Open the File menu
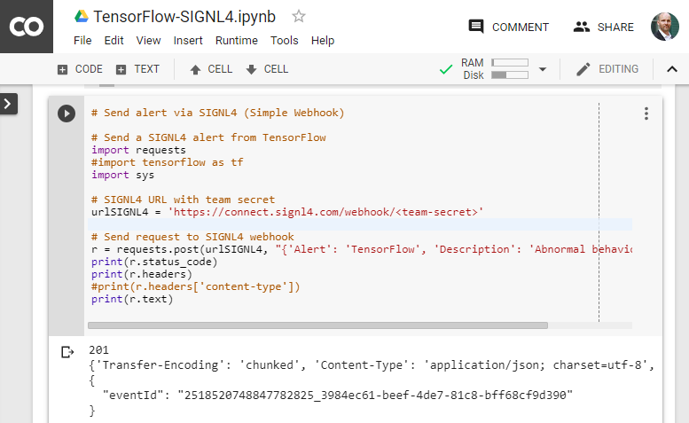The height and width of the screenshot is (423, 689). pyautogui.click(x=82, y=41)
